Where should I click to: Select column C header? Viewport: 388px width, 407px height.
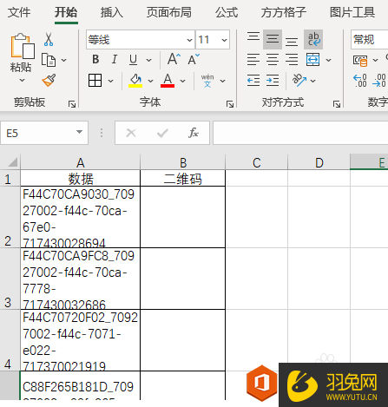tap(257, 162)
